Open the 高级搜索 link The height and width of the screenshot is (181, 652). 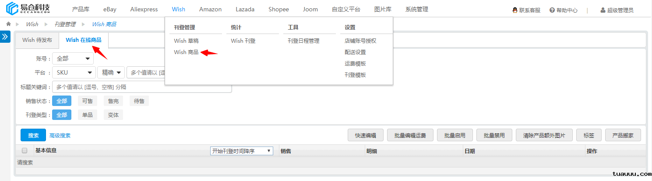click(60, 136)
